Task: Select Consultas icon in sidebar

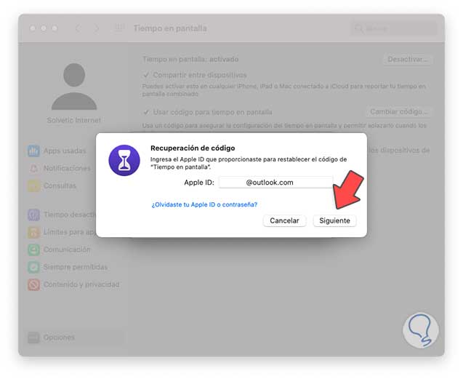Action: point(33,186)
